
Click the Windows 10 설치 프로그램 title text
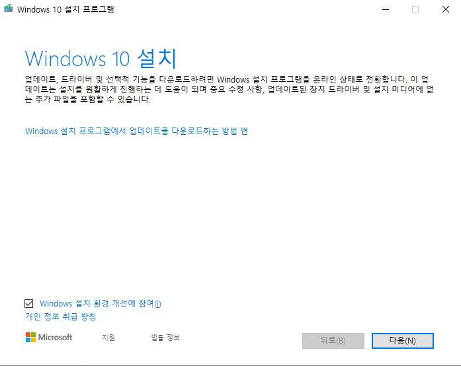pyautogui.click(x=65, y=9)
